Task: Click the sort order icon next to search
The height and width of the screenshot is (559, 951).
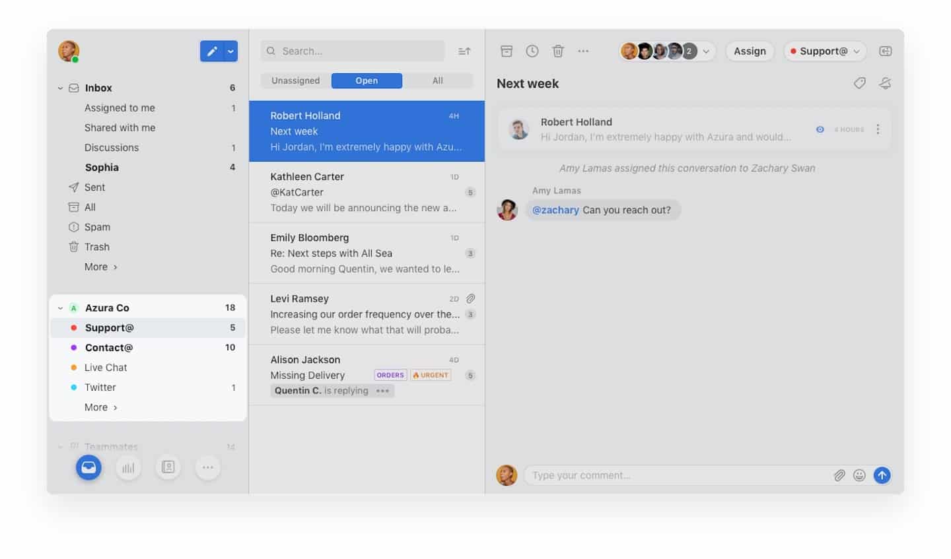Action: [x=464, y=51]
